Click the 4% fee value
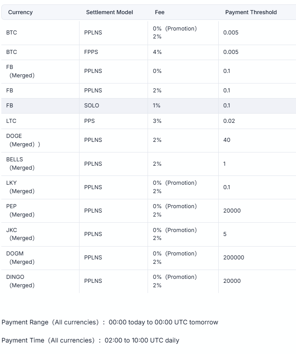This screenshot has height=354, width=296. pyautogui.click(x=157, y=52)
